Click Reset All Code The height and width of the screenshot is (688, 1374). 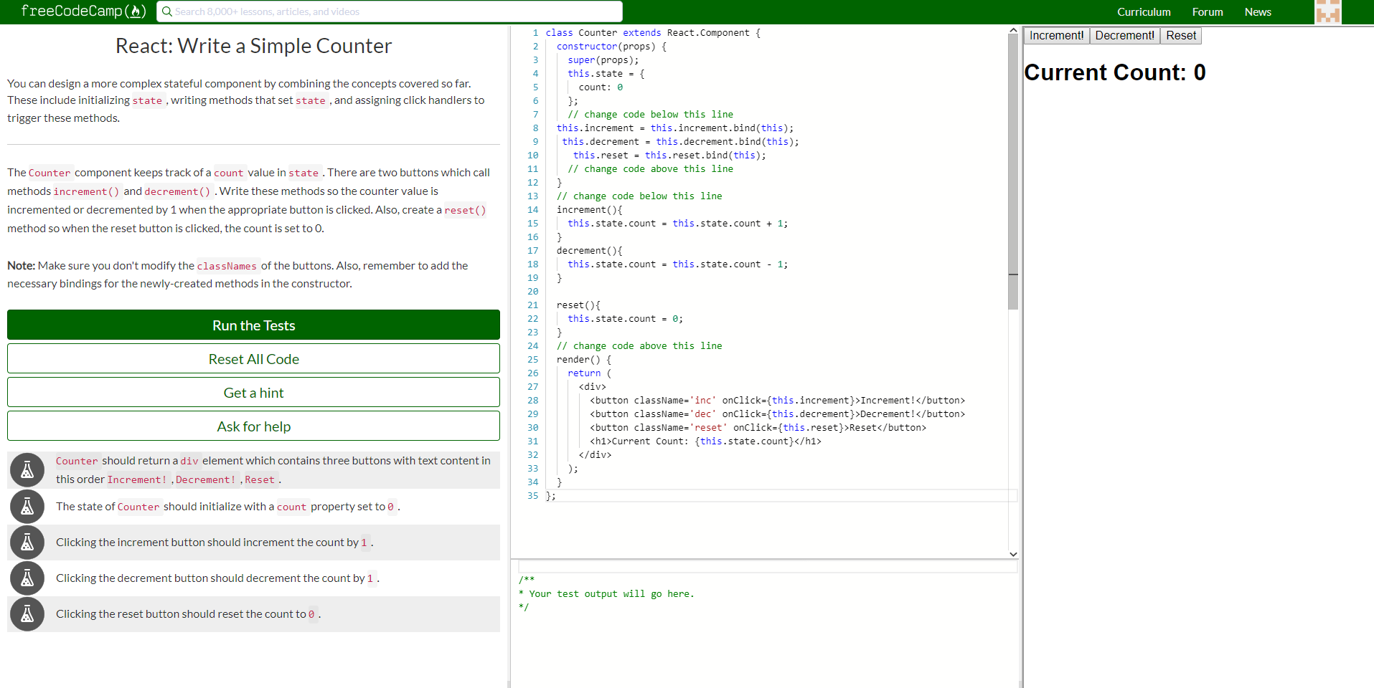click(x=253, y=358)
